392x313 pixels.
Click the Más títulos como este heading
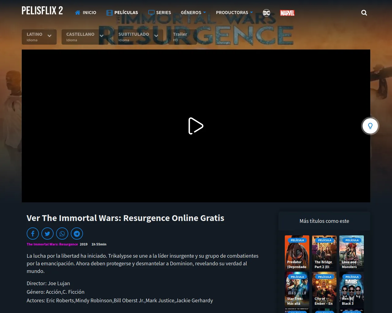pos(324,221)
